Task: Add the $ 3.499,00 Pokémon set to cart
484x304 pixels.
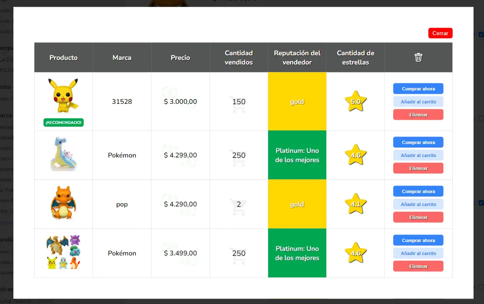Action: 418,253
